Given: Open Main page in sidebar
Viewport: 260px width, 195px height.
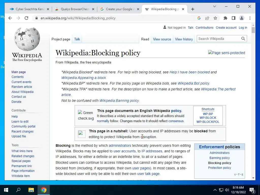Looking at the screenshot, I should pyautogui.click(x=19, y=72).
